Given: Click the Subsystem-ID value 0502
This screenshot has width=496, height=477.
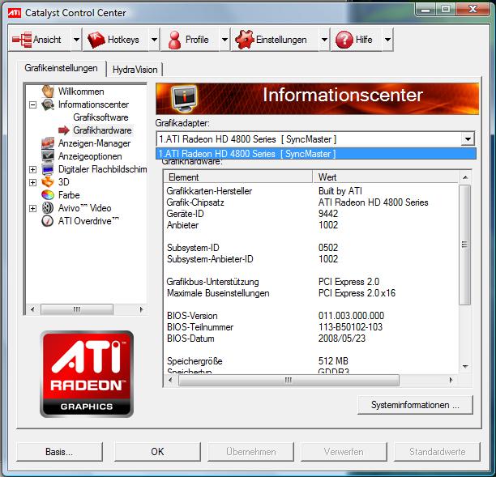Looking at the screenshot, I should 328,248.
